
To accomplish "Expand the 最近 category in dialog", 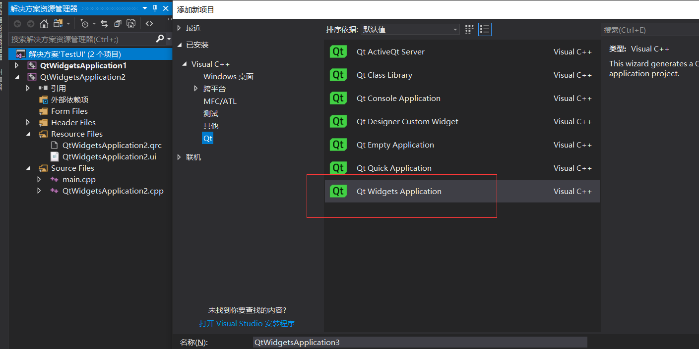I will coord(180,28).
